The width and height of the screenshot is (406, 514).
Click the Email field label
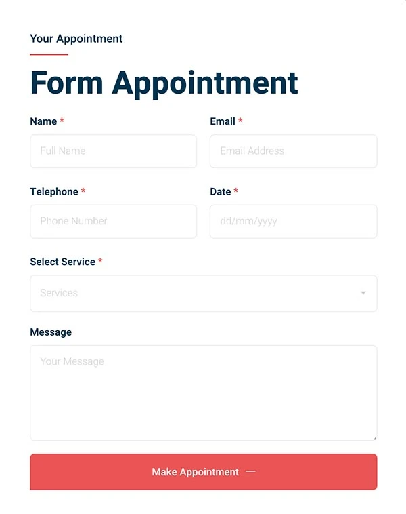[223, 121]
